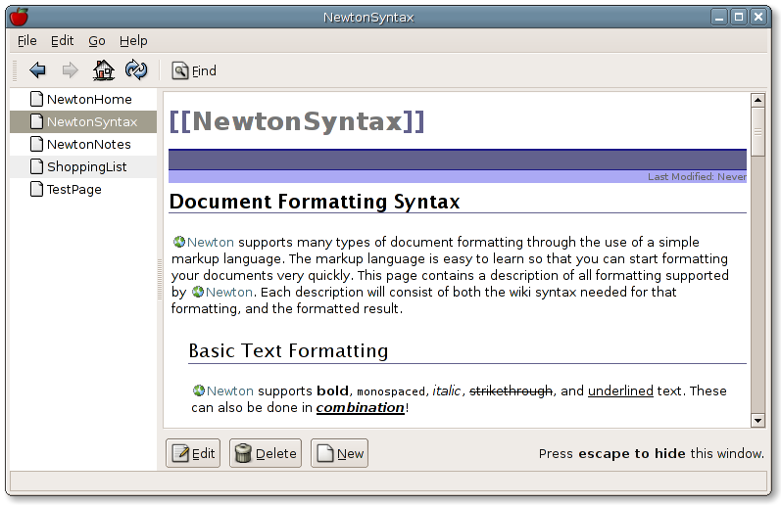Click the 'monospaced' sample text

click(391, 391)
